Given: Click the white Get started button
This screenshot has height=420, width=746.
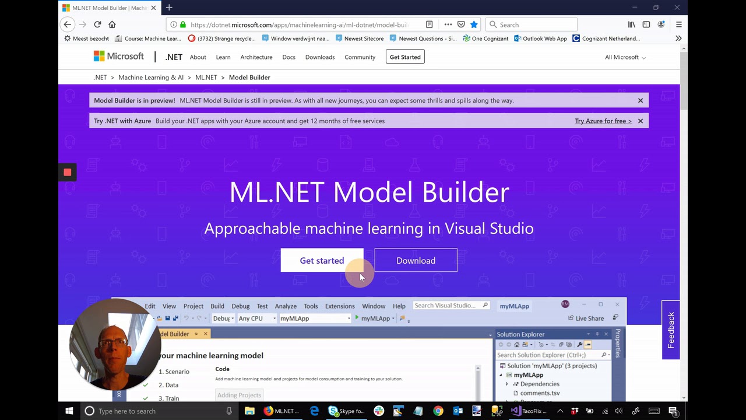Looking at the screenshot, I should [x=322, y=260].
